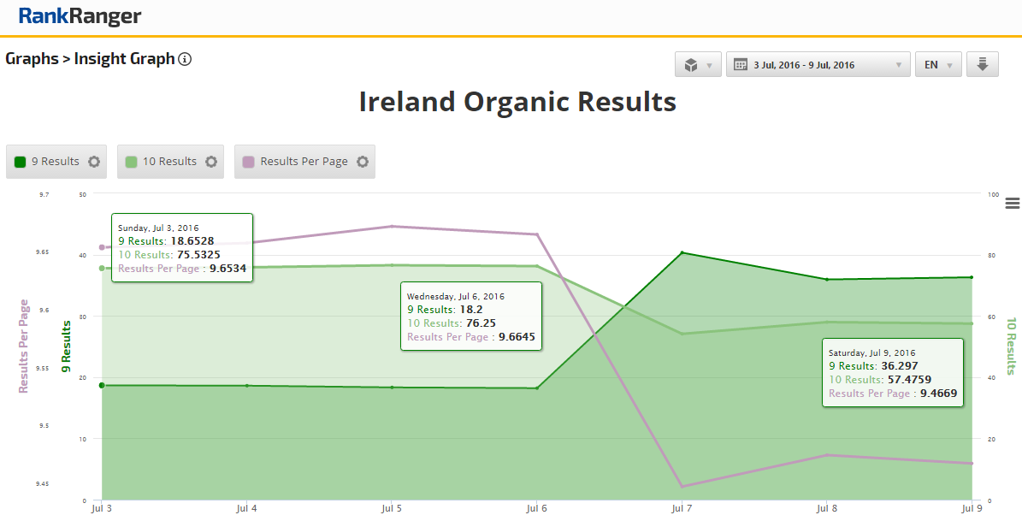Click the Ireland Organic Results chart title

click(517, 102)
